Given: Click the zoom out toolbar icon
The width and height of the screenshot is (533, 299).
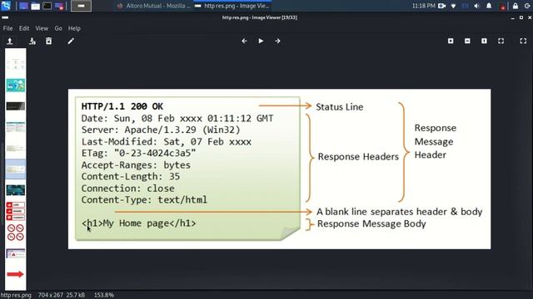Looking at the screenshot, I should [467, 41].
